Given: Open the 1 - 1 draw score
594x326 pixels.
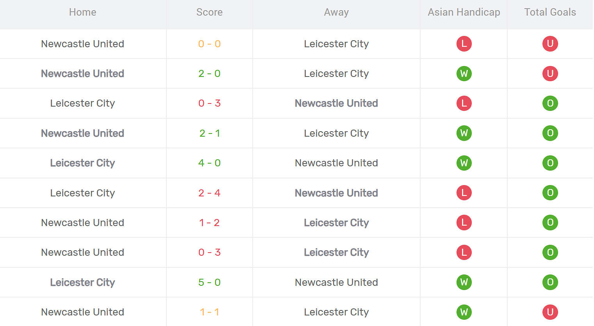Looking at the screenshot, I should (209, 312).
